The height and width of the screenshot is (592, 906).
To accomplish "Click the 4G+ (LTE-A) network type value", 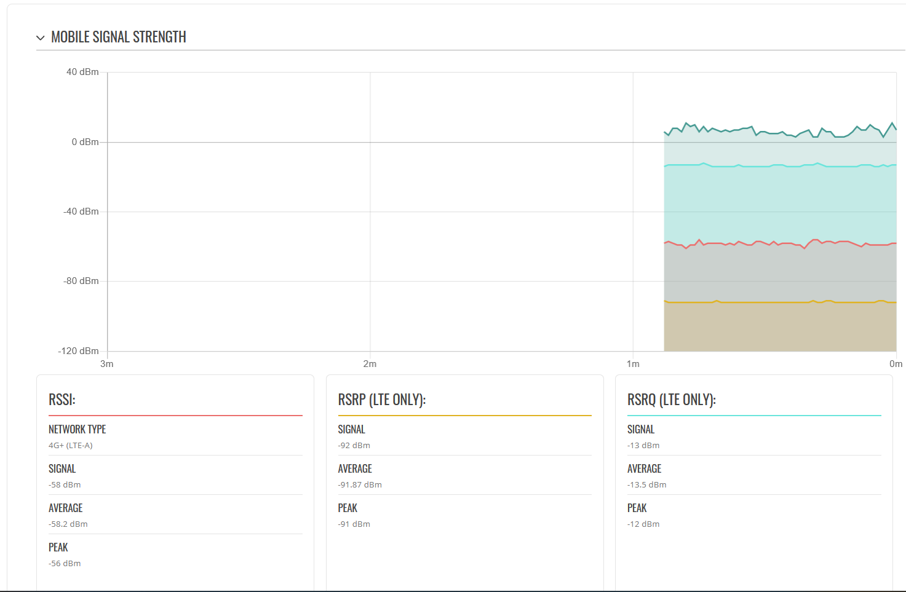I will (x=71, y=446).
